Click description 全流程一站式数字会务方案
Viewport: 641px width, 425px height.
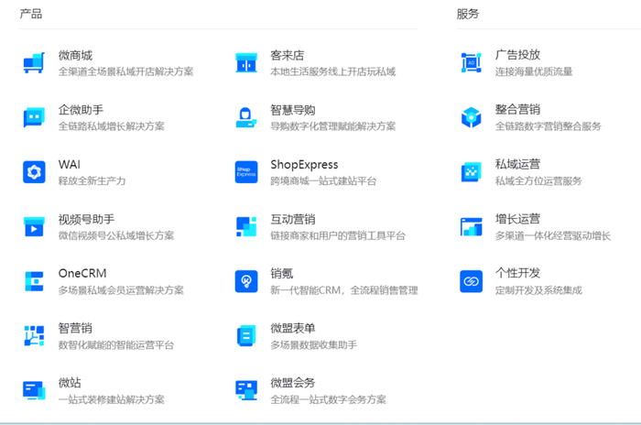pos(328,399)
